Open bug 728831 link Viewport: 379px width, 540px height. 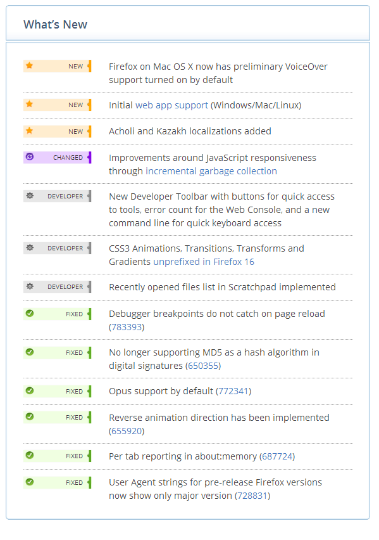coord(252,496)
